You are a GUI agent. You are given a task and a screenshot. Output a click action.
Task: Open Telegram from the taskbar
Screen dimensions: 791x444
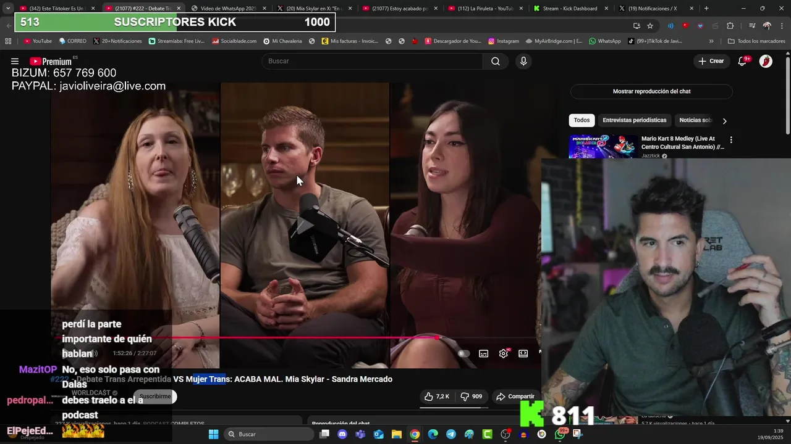pos(451,434)
